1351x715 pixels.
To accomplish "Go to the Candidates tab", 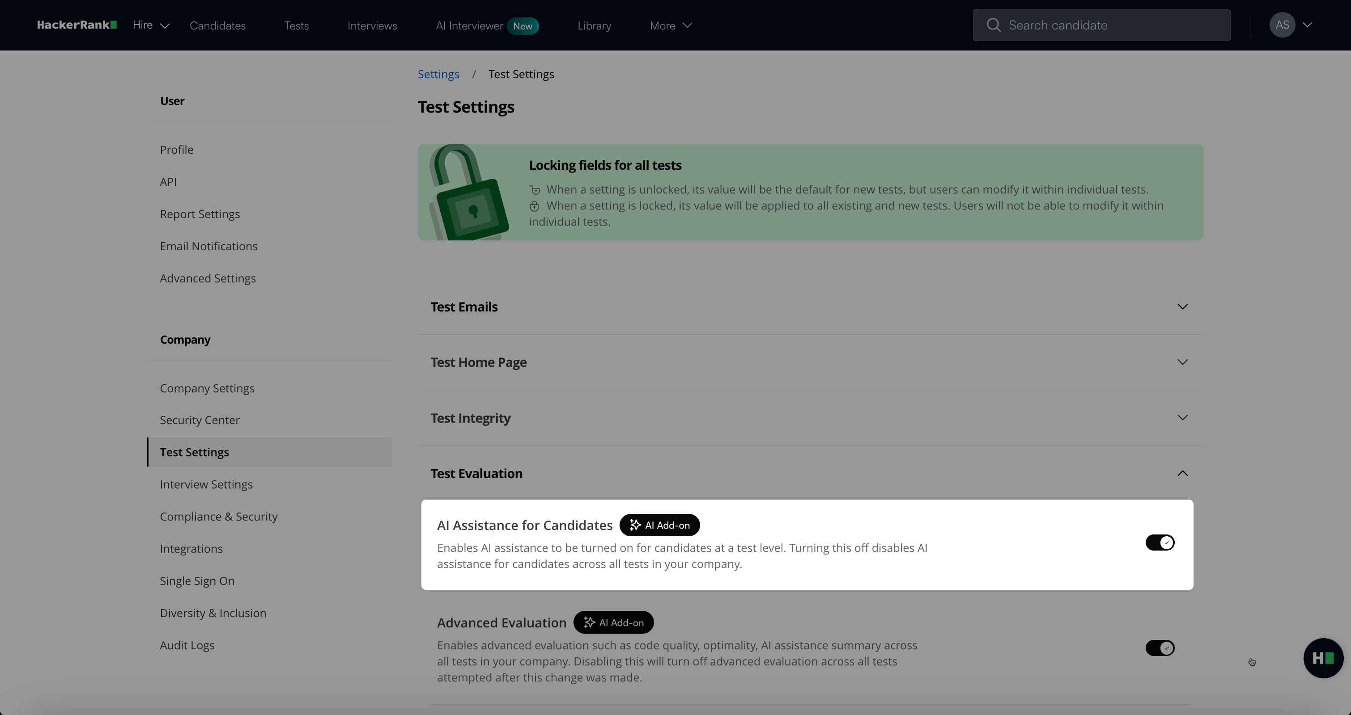I will pyautogui.click(x=217, y=25).
